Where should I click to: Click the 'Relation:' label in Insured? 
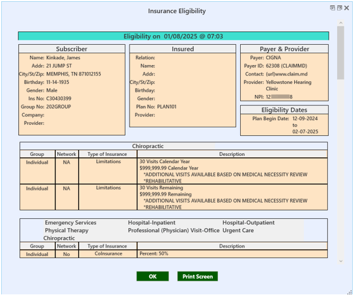coord(145,58)
